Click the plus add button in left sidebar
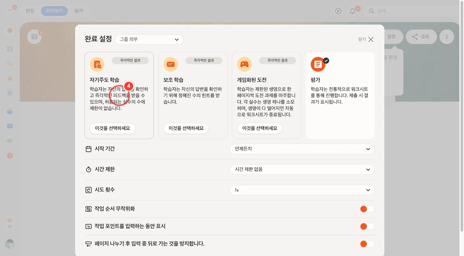The image size is (464, 256). click(10, 31)
